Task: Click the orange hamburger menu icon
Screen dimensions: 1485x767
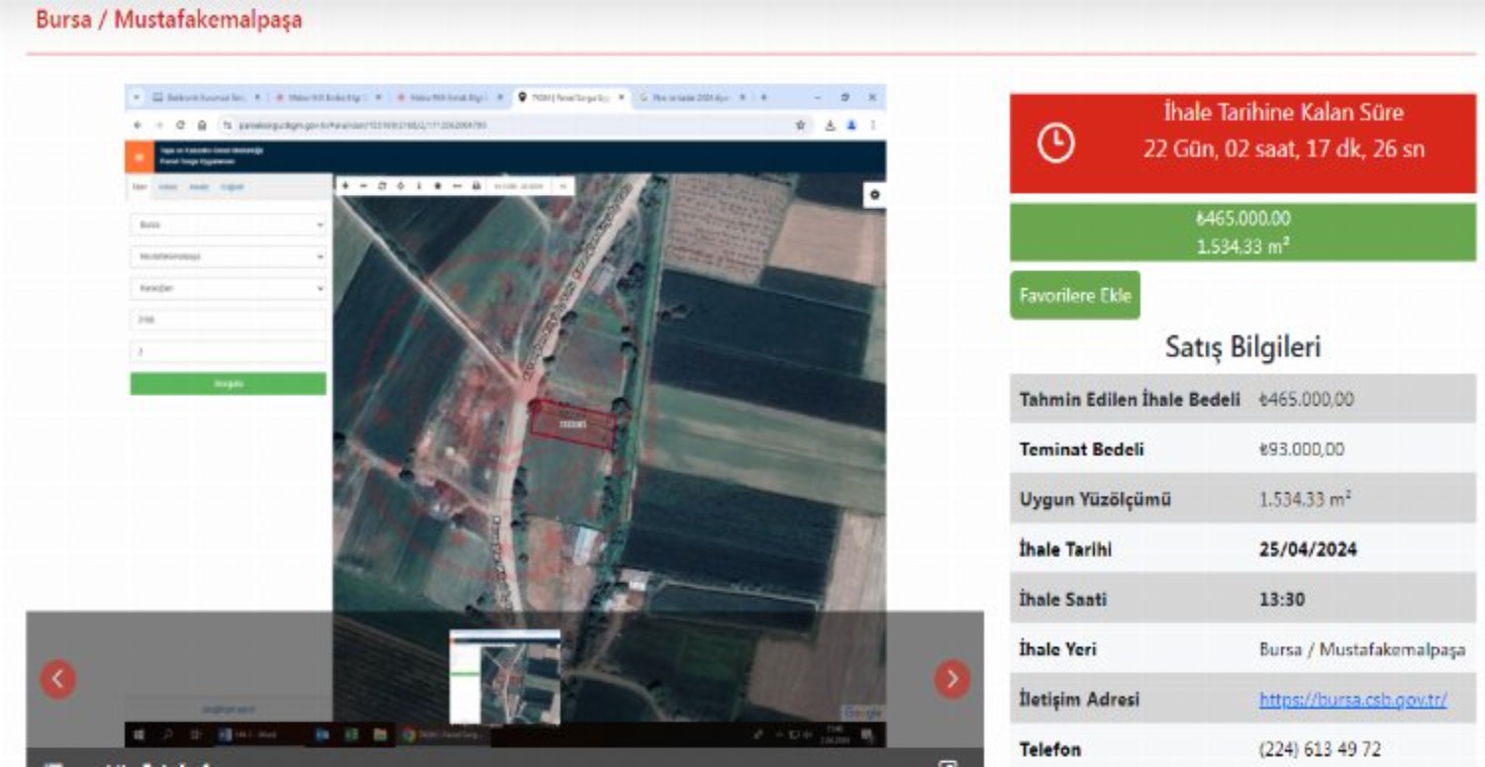Action: (139, 157)
